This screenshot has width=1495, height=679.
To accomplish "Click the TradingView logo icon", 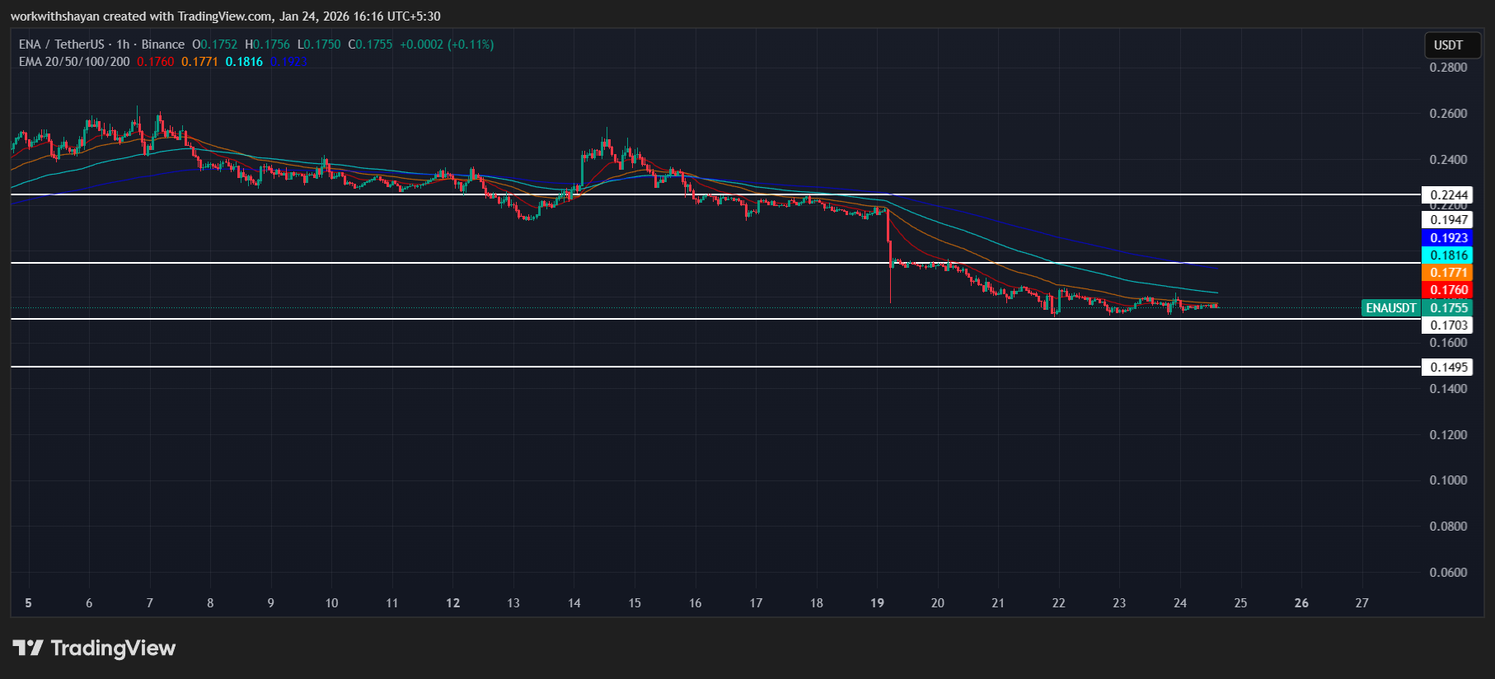I will [x=28, y=648].
